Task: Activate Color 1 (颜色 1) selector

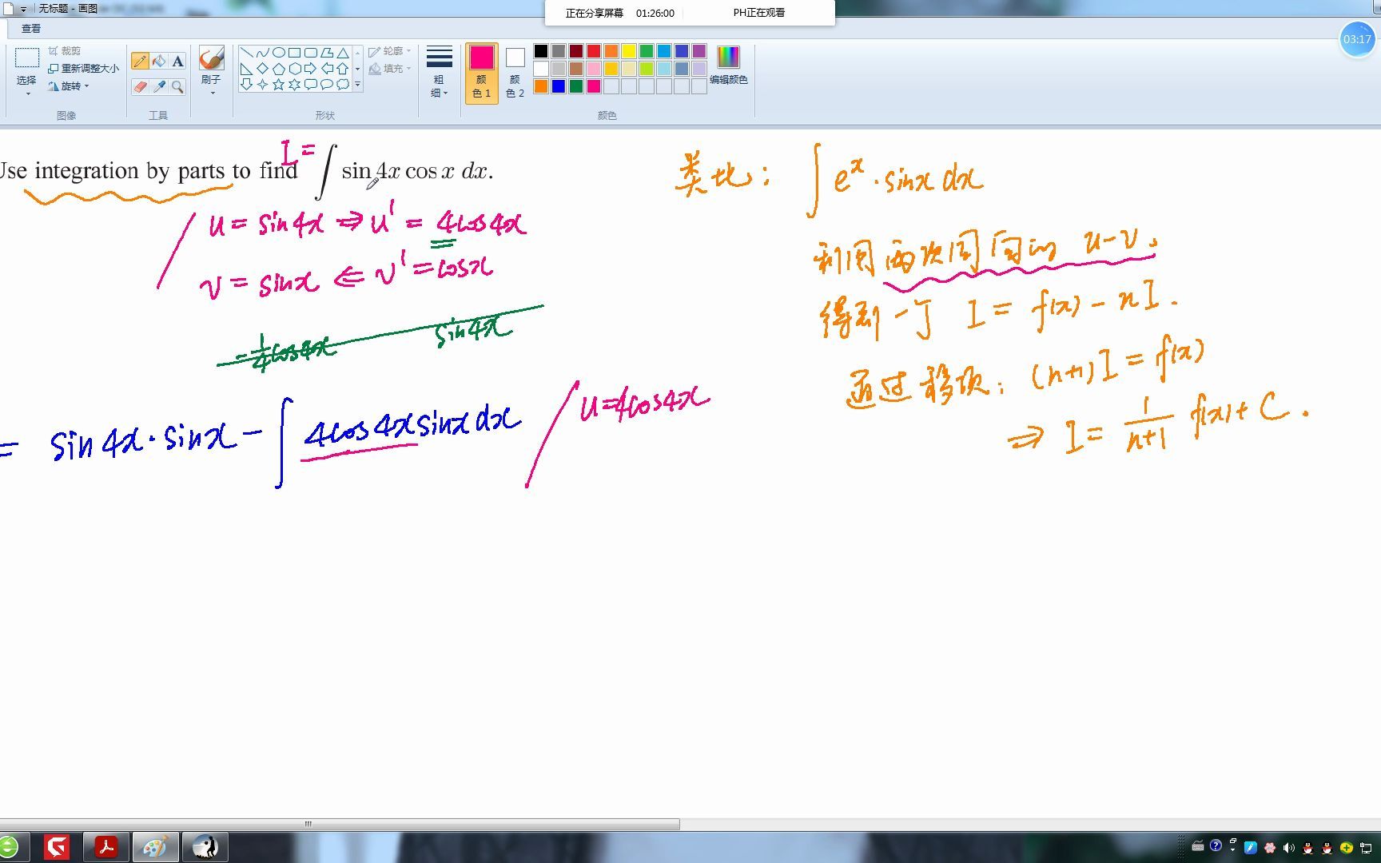Action: pyautogui.click(x=482, y=73)
